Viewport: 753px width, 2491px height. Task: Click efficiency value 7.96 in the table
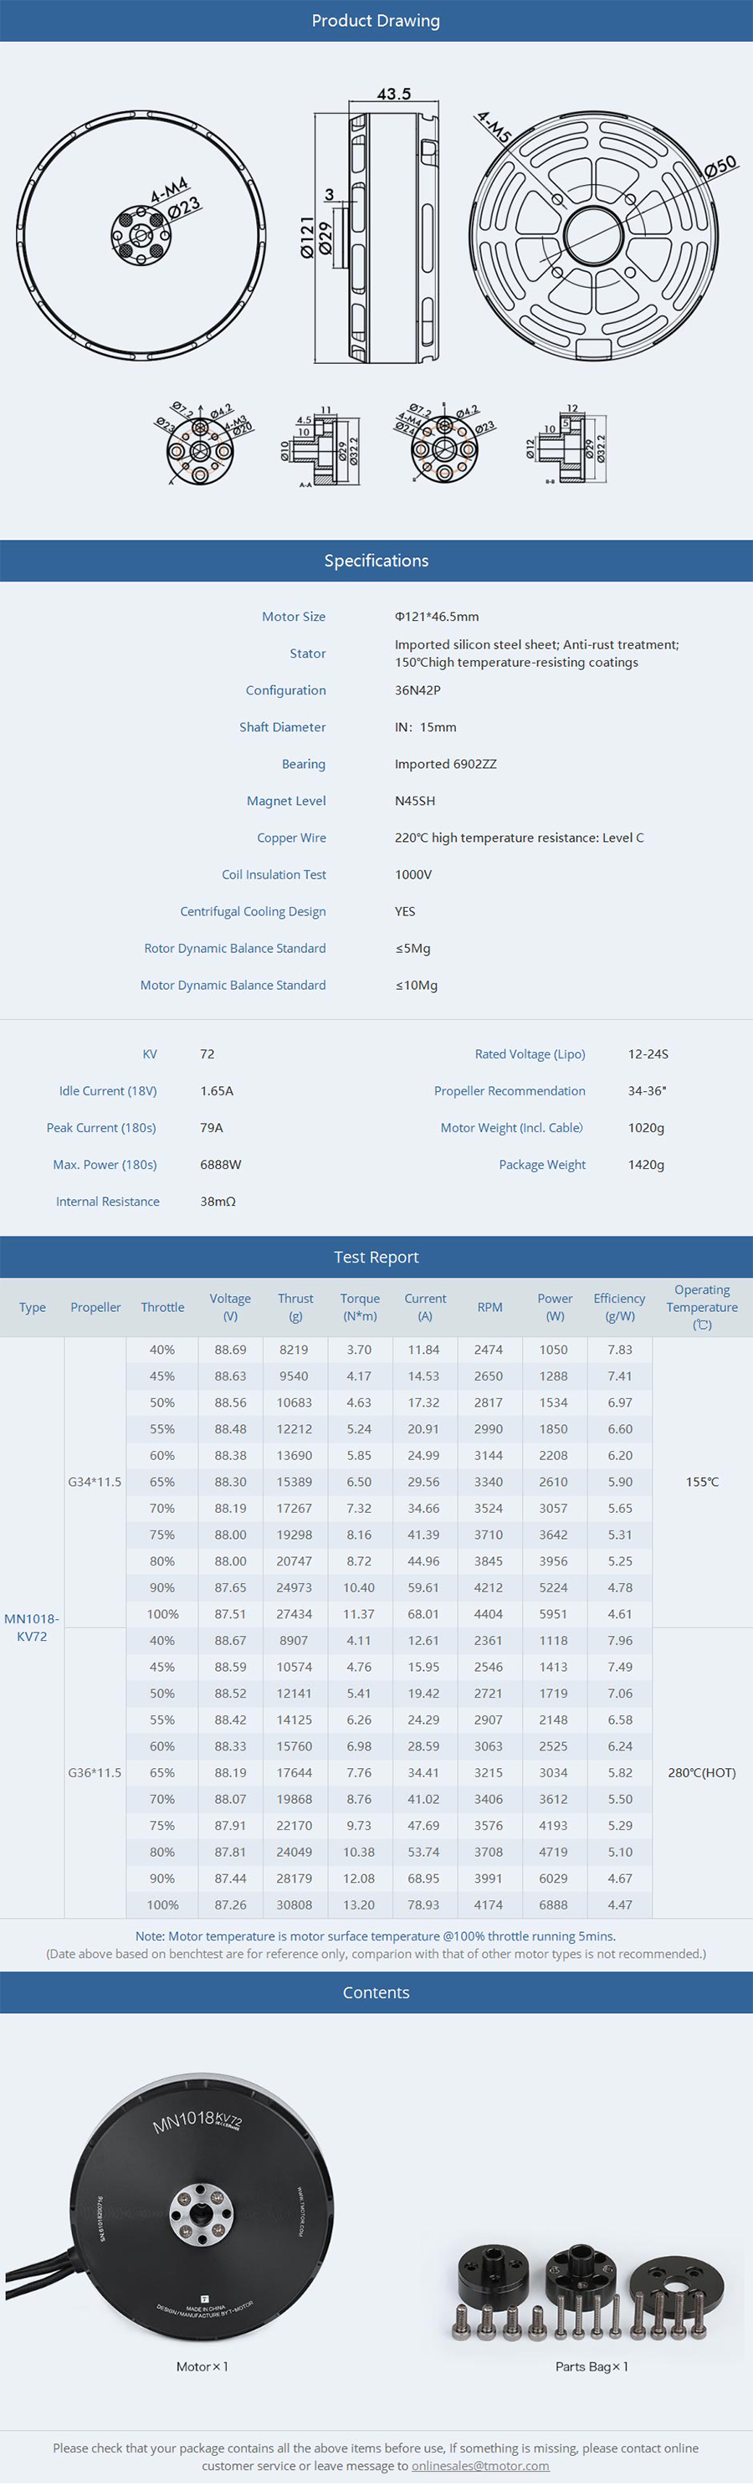620,1641
